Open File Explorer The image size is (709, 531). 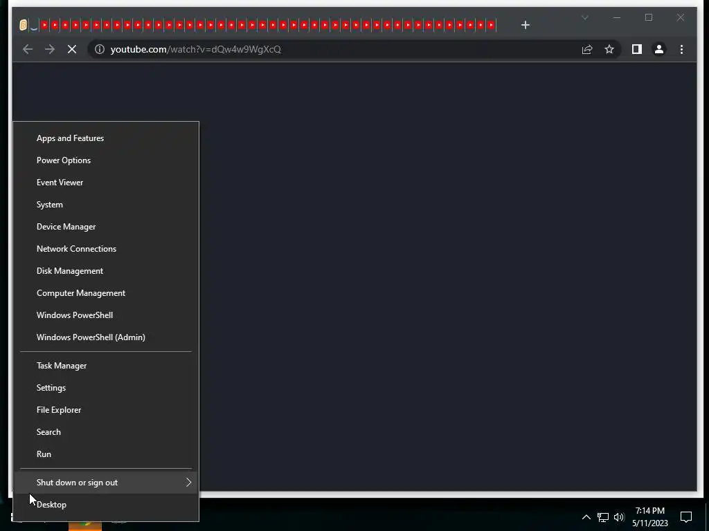pos(106,410)
